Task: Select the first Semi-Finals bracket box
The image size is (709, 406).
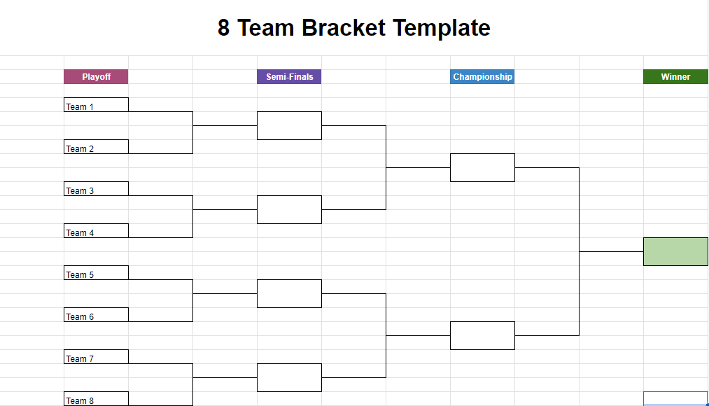Action: point(289,126)
